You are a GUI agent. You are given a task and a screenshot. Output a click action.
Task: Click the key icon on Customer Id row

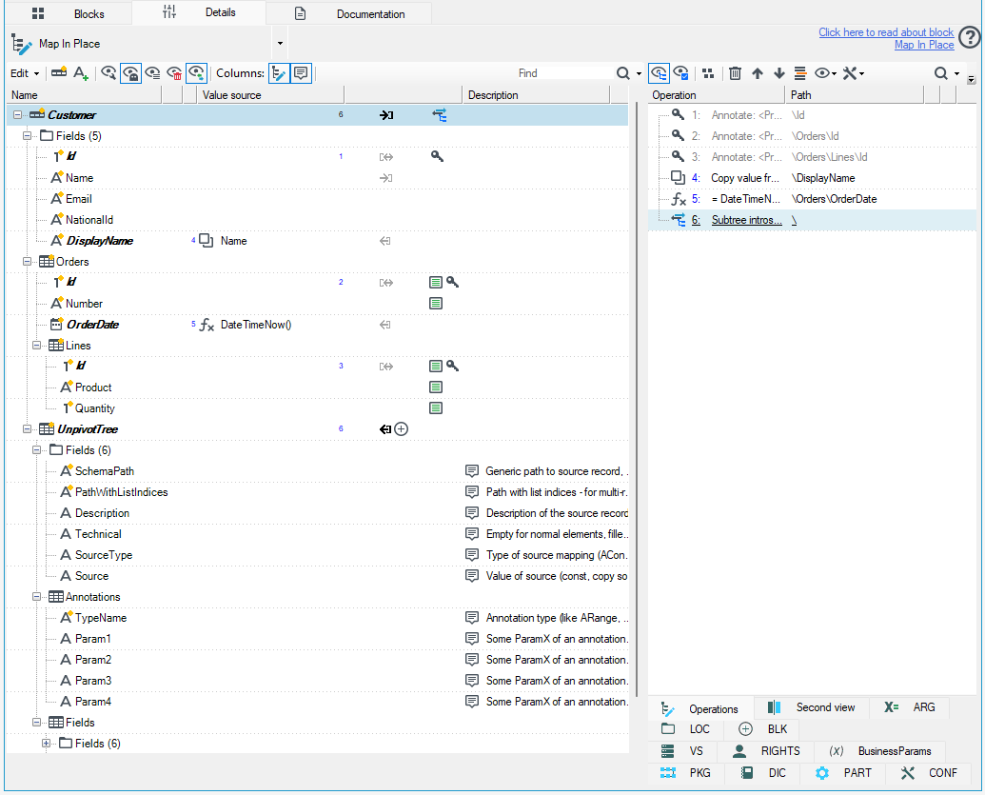point(437,156)
